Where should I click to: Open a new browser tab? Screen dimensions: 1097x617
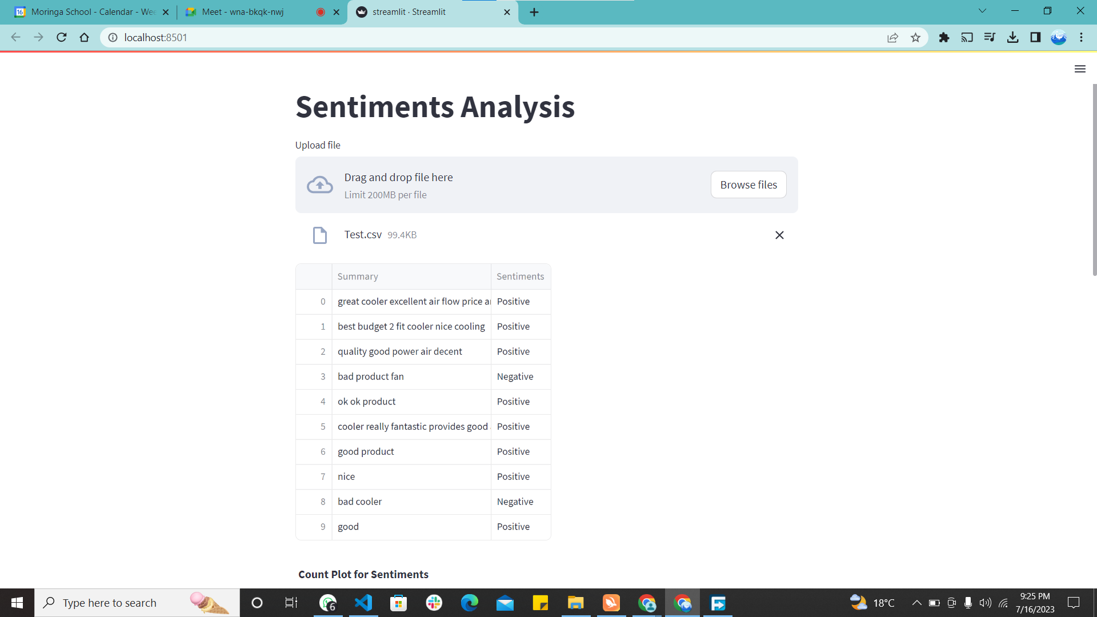click(x=534, y=12)
